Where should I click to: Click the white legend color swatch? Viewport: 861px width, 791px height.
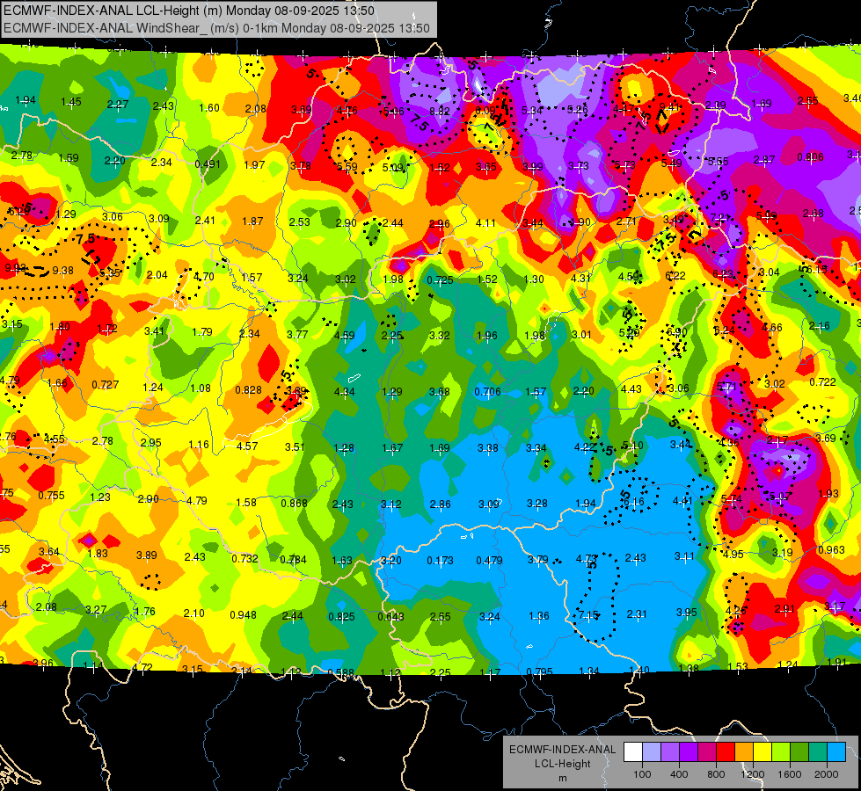click(632, 752)
